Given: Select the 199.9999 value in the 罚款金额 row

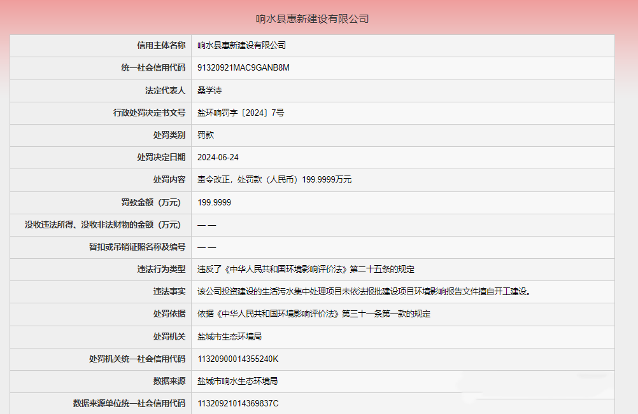Looking at the screenshot, I should [x=214, y=202].
